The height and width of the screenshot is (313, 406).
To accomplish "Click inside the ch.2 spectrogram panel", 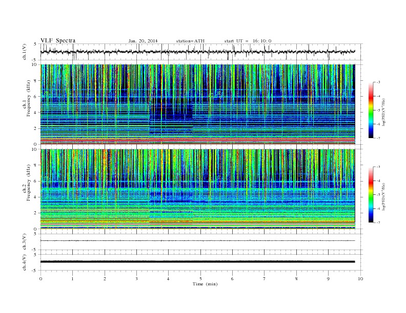I will [x=197, y=189].
